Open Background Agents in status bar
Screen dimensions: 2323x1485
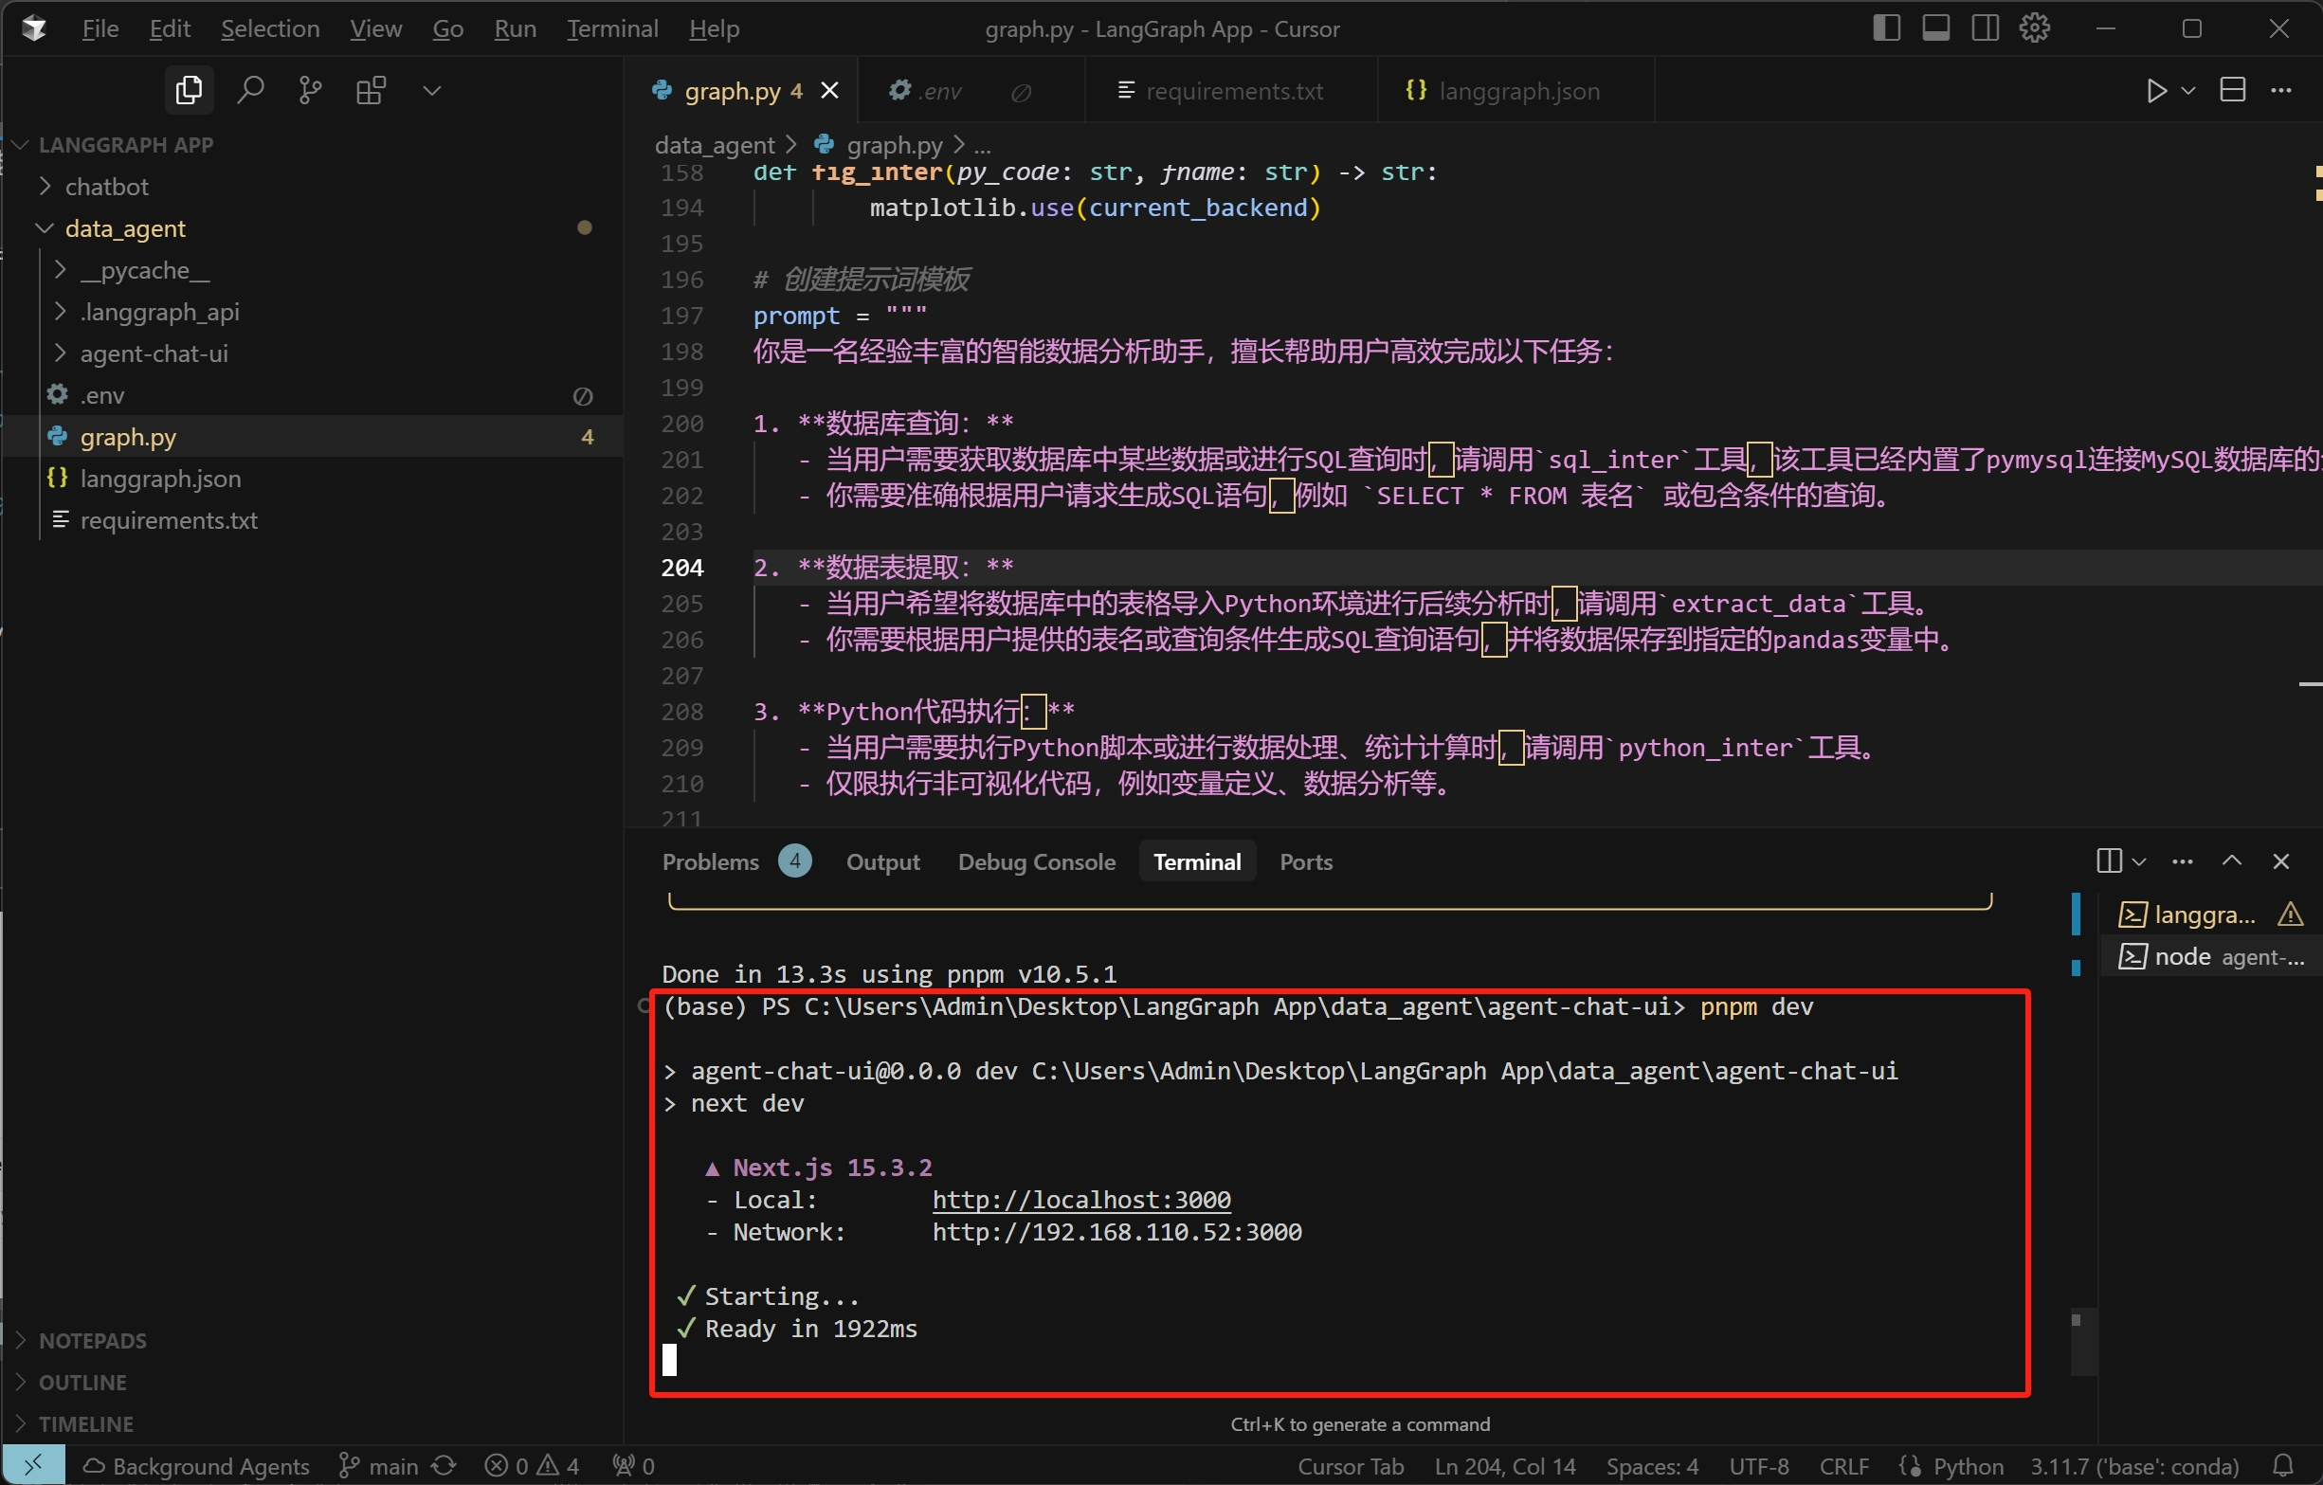[197, 1466]
